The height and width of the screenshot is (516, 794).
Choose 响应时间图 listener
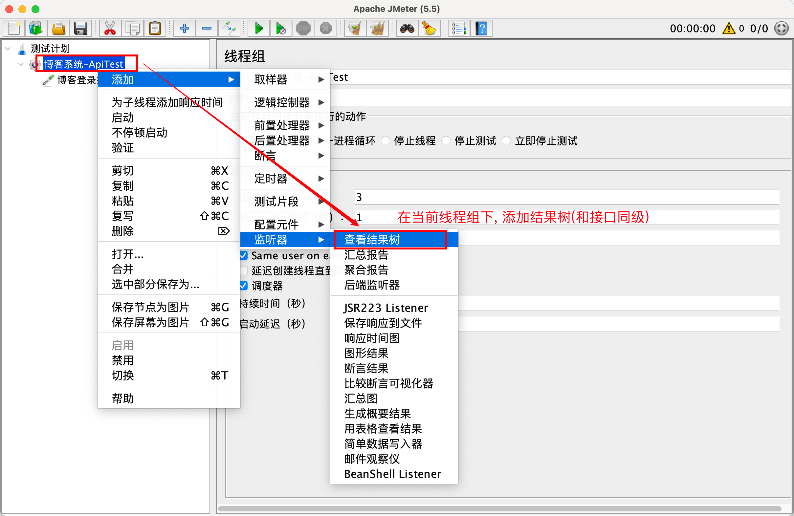click(394, 338)
